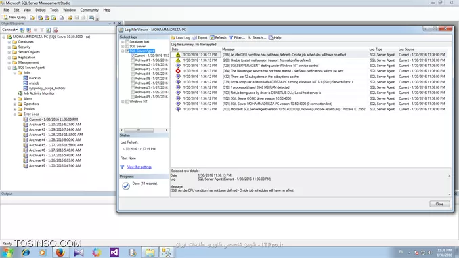Click the Database Engine Query toolbar icon
The image size is (459, 258).
[x=32, y=18]
